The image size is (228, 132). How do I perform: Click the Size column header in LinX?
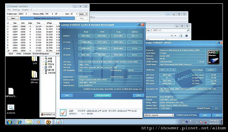[x=15, y=23]
